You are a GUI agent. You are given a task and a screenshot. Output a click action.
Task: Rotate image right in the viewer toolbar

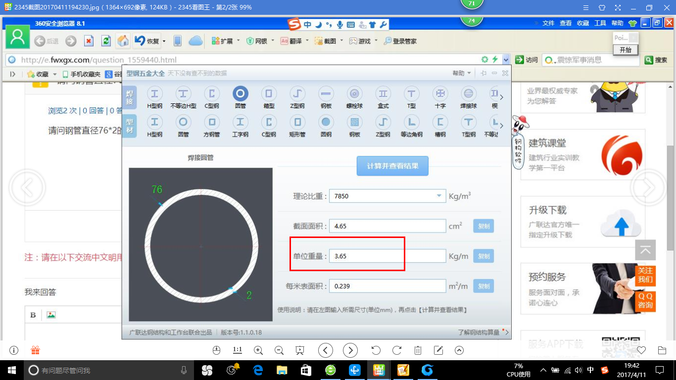click(397, 350)
